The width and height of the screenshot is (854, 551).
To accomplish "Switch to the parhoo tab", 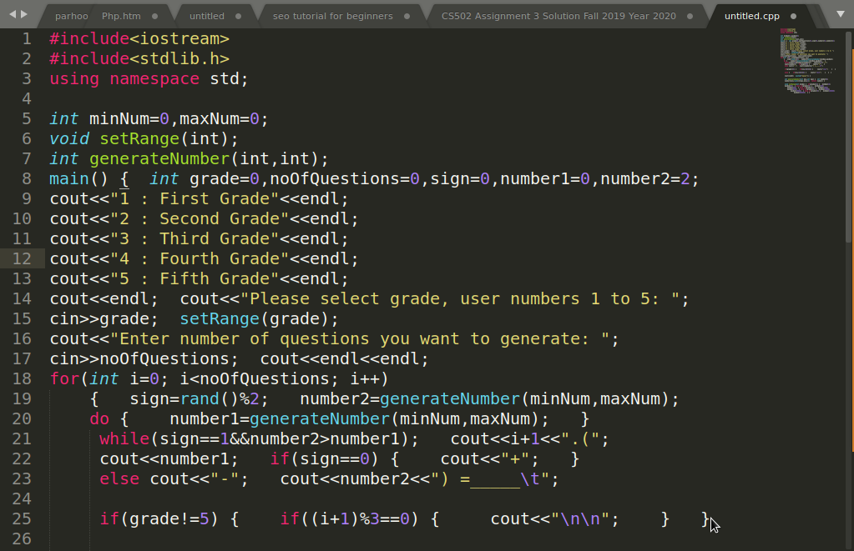I will [71, 17].
